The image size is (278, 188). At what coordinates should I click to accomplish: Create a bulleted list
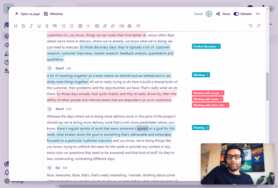(63, 26)
